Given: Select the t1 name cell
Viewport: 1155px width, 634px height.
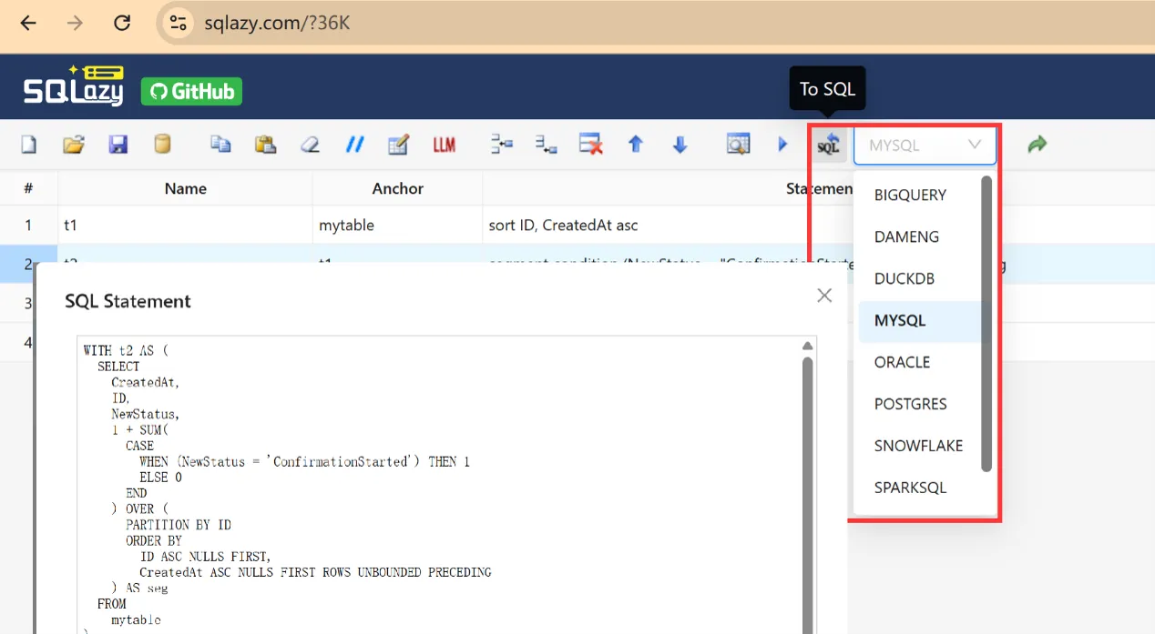Looking at the screenshot, I should tap(185, 226).
